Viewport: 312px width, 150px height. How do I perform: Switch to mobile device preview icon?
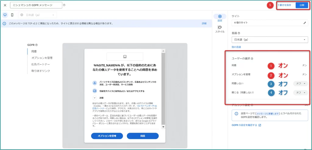point(12,15)
